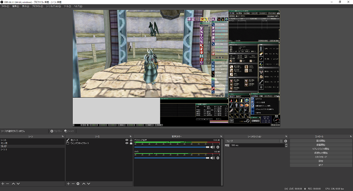353x191 pixels.
Task: Click the remove source minus icon
Action: [x=73, y=183]
